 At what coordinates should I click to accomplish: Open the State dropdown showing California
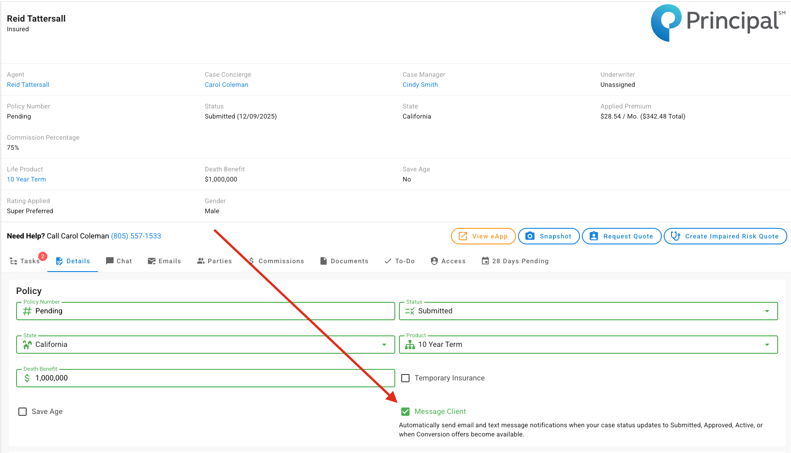(384, 345)
